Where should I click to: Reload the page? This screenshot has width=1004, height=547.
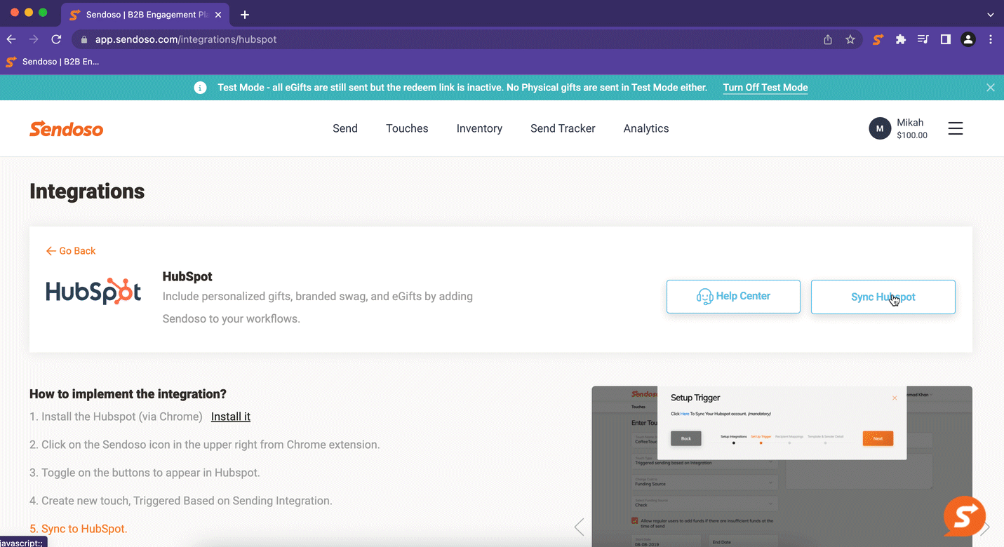(x=56, y=40)
